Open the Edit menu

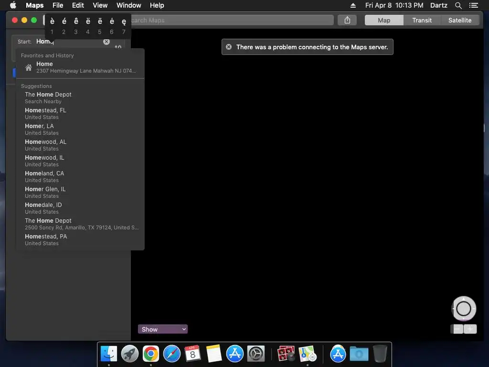[78, 5]
